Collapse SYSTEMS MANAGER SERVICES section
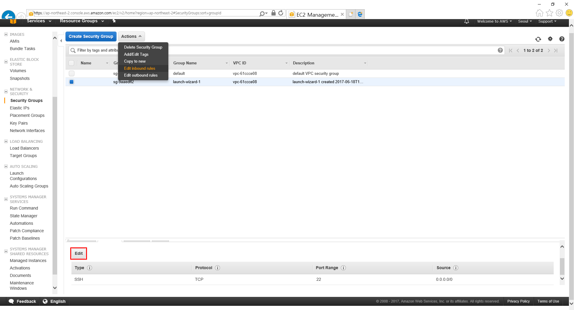574x310 pixels. 6,199
